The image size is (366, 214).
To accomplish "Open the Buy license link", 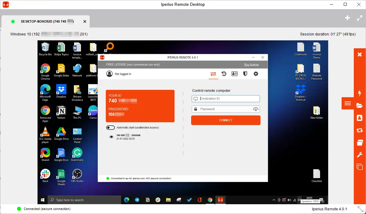I will coord(251,65).
